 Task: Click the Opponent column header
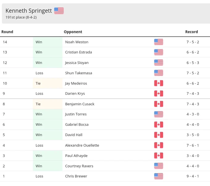pyautogui.click(x=73, y=32)
